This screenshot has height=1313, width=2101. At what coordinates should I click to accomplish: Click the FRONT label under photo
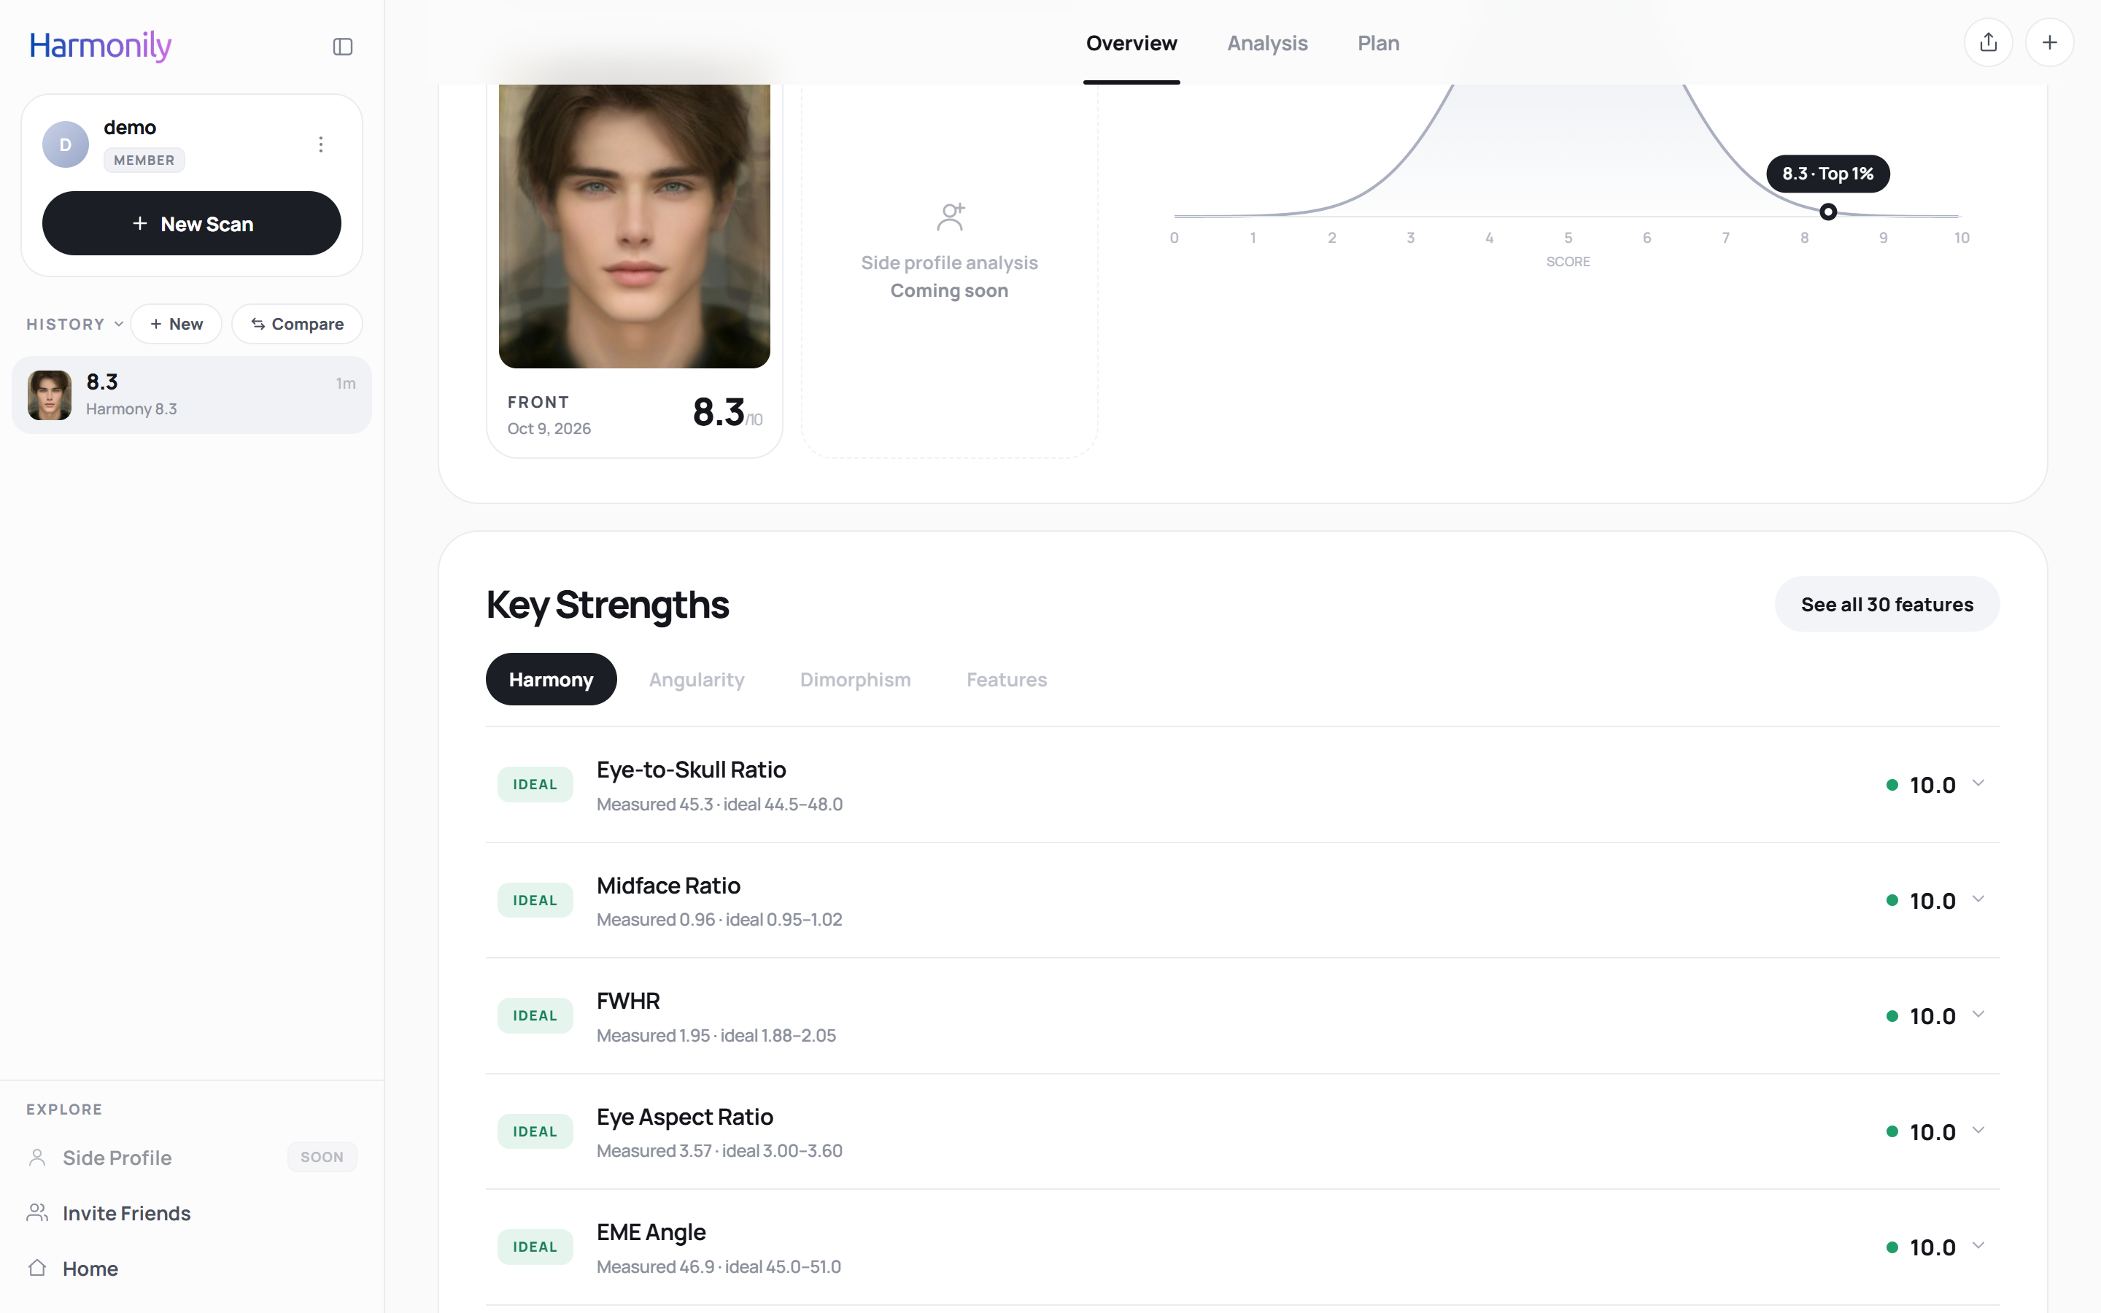pos(538,402)
